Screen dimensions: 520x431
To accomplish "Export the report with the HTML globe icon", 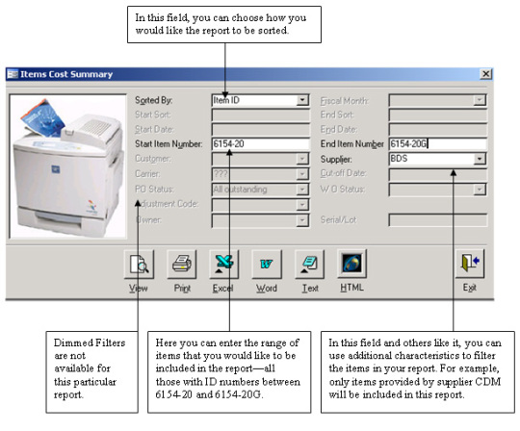I will [351, 264].
